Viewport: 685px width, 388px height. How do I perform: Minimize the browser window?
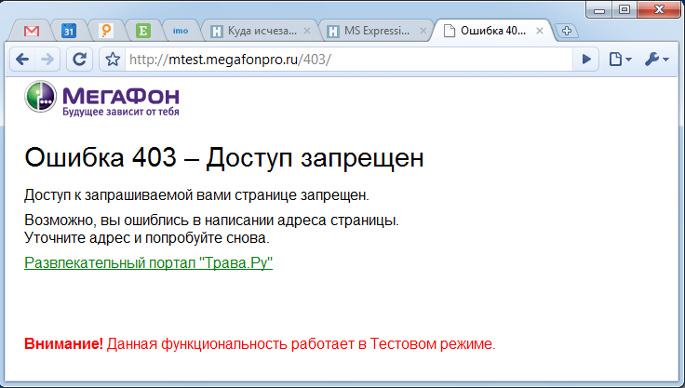[599, 9]
